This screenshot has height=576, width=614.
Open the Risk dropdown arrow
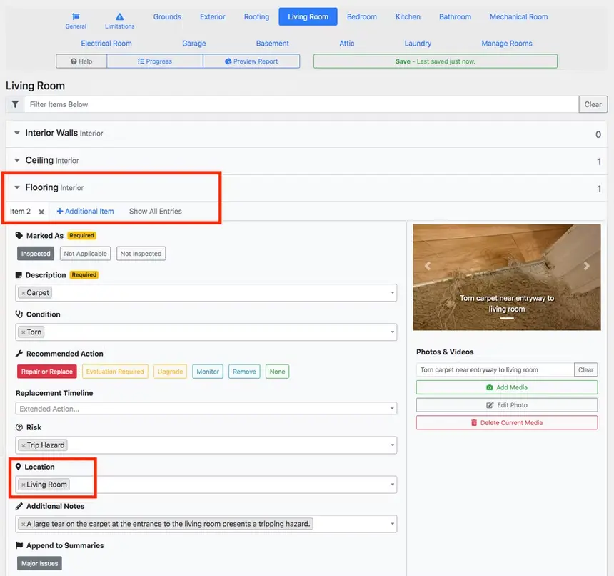point(392,445)
